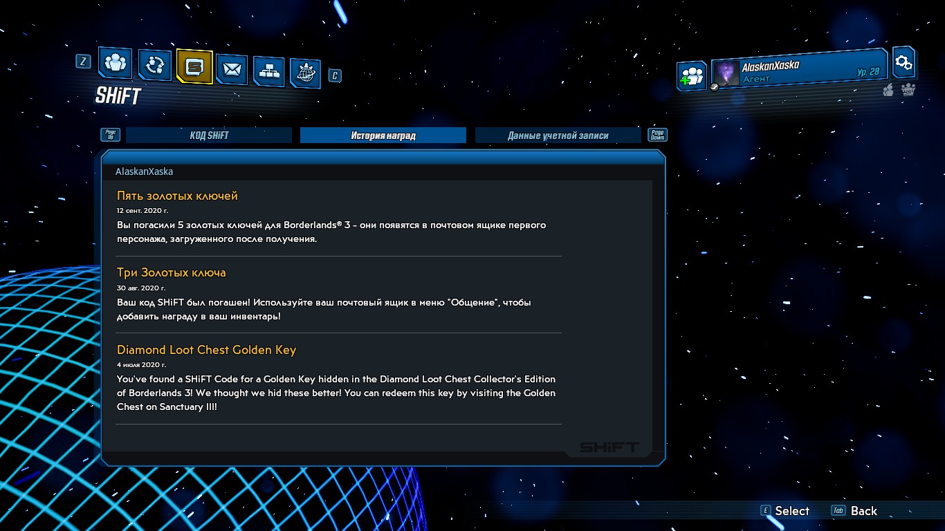Screen dimensions: 945x531
Task: Open the globe with people icon
Action: [305, 73]
